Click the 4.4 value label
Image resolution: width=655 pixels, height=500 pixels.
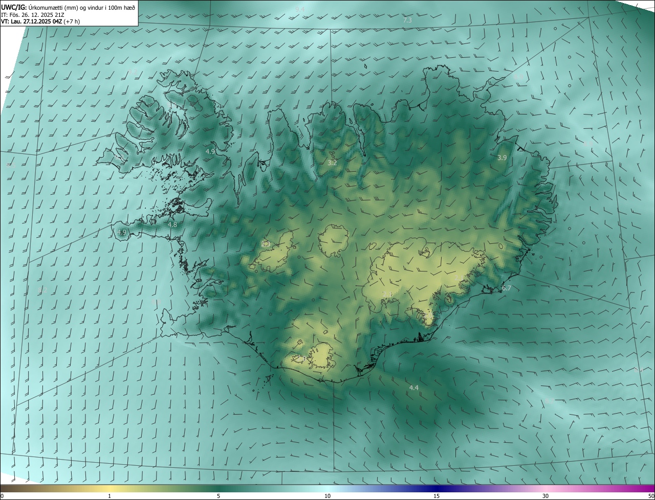414,388
